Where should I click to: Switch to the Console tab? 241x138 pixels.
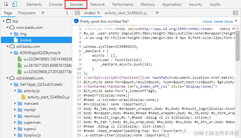[x=56, y=4]
